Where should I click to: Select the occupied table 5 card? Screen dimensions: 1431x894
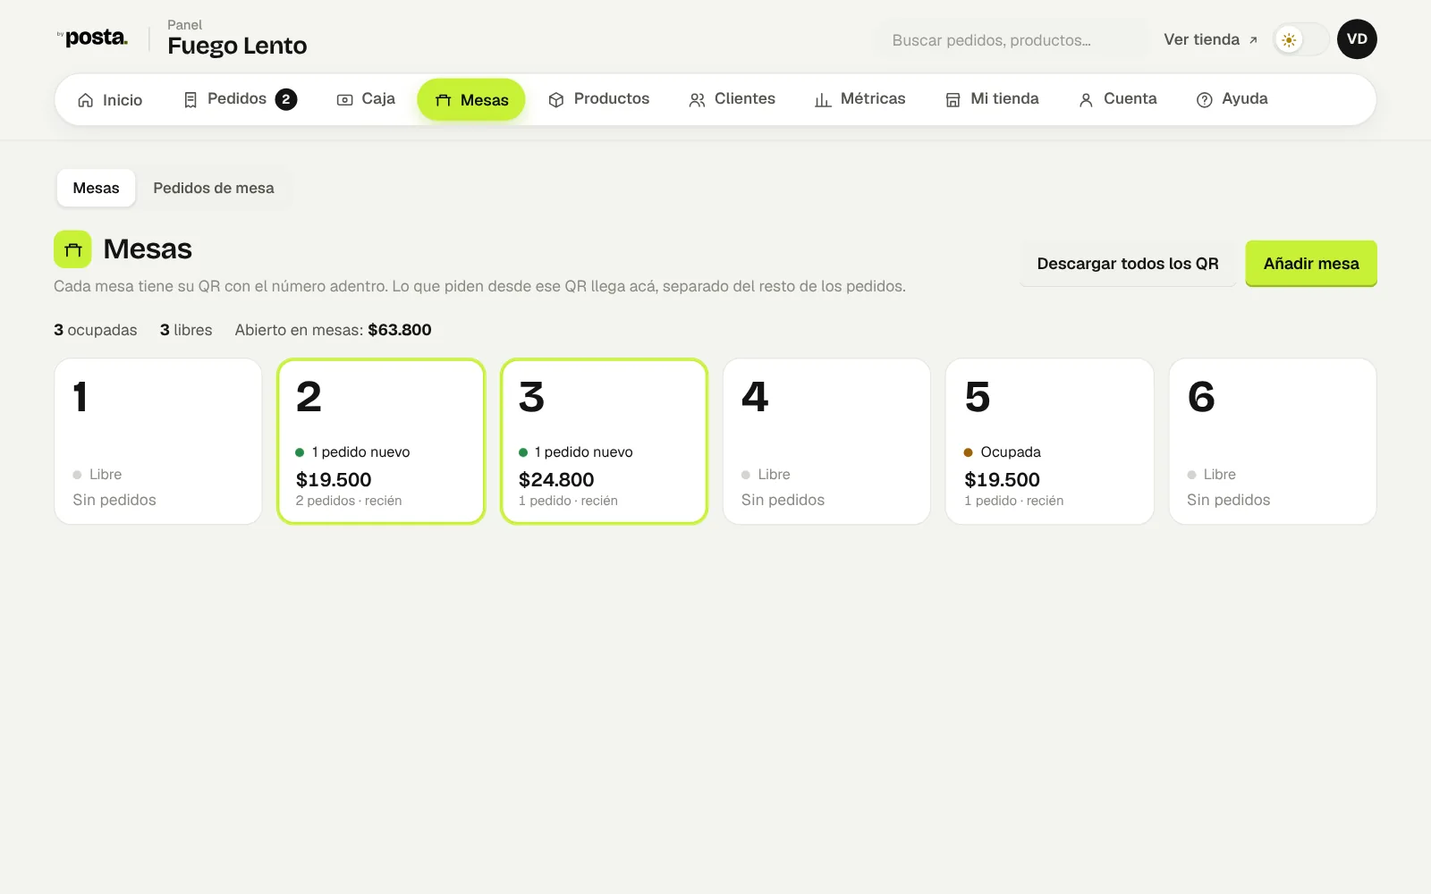coord(1050,442)
